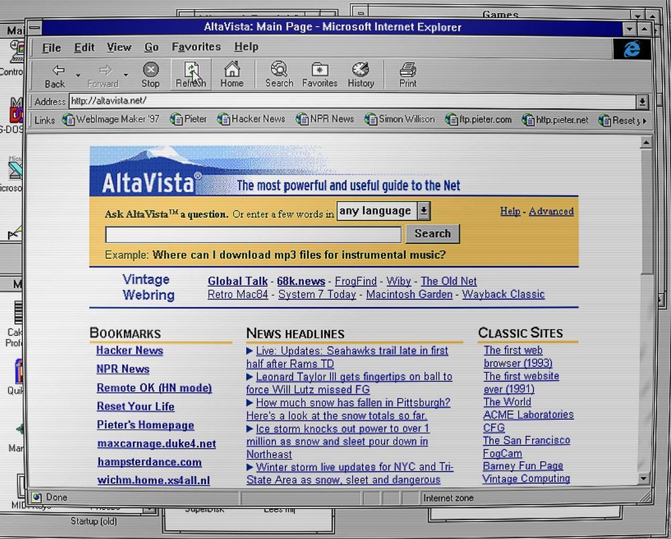Open the hampsterdance.com bookmark
This screenshot has width=671, height=539.
150,462
